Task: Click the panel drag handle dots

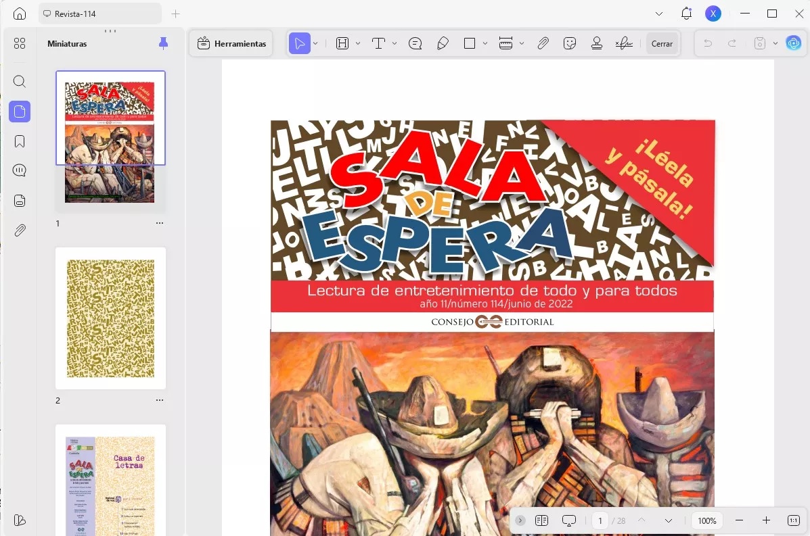Action: pyautogui.click(x=110, y=31)
